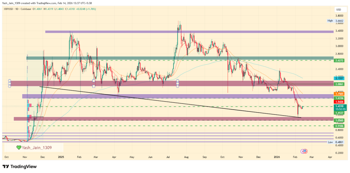Click the rightmost top handle of the selected zone

178,82
